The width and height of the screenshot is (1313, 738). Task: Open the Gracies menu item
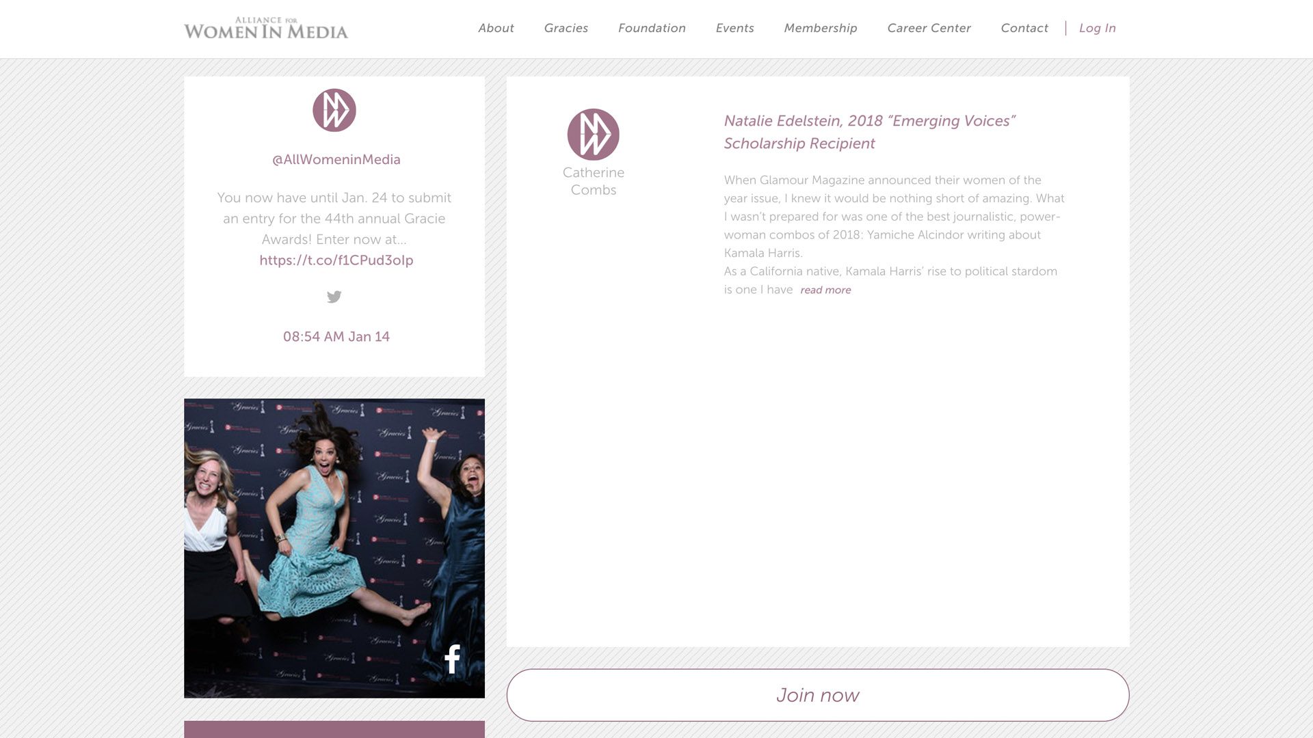click(x=566, y=28)
